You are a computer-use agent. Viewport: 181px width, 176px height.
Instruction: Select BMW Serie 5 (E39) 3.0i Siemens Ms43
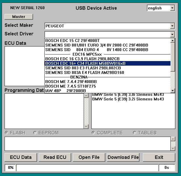pos(128,95)
